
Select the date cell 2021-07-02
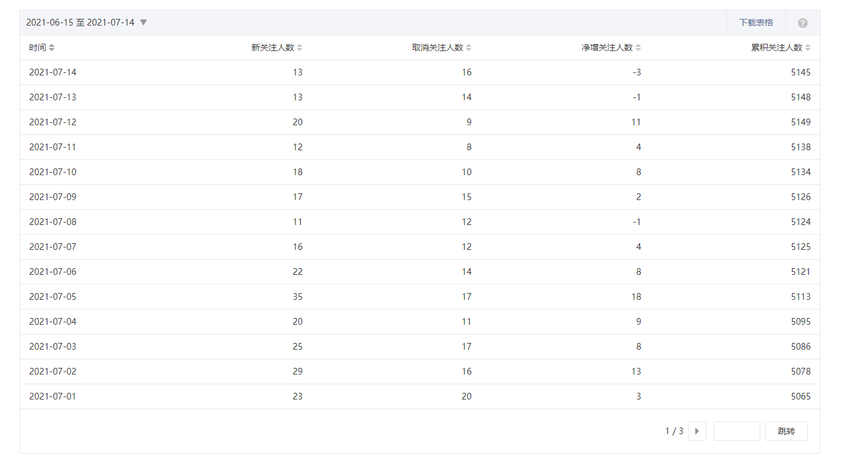coord(53,372)
